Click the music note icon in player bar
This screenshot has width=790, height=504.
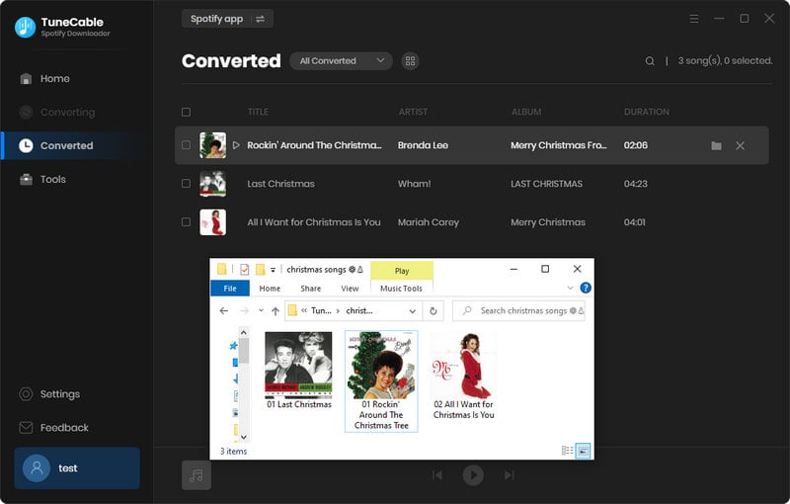[x=197, y=475]
